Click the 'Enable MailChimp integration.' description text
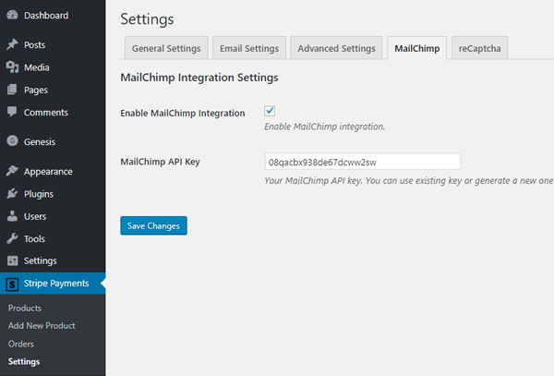Screen dimensions: 554x376 tap(325, 127)
